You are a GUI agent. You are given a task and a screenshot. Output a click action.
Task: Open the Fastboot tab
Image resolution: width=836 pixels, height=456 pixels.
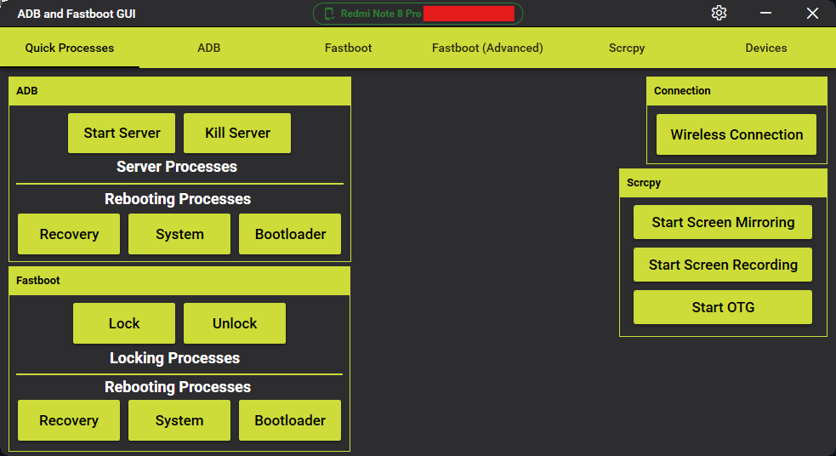coord(348,48)
